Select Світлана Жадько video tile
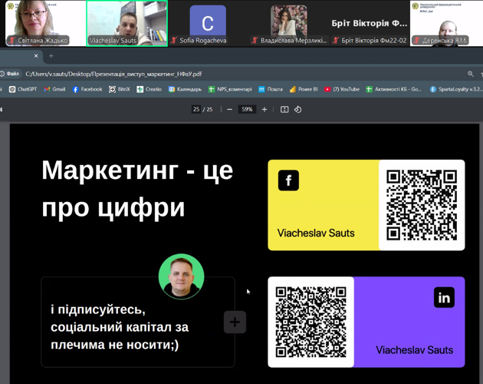Viewport: 483px width, 384px height. [x=45, y=24]
